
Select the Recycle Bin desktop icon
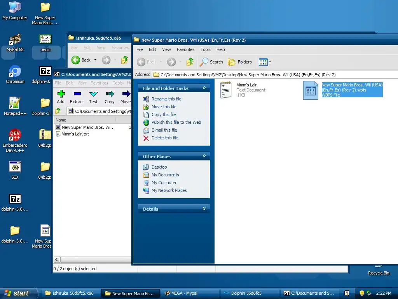379,270
